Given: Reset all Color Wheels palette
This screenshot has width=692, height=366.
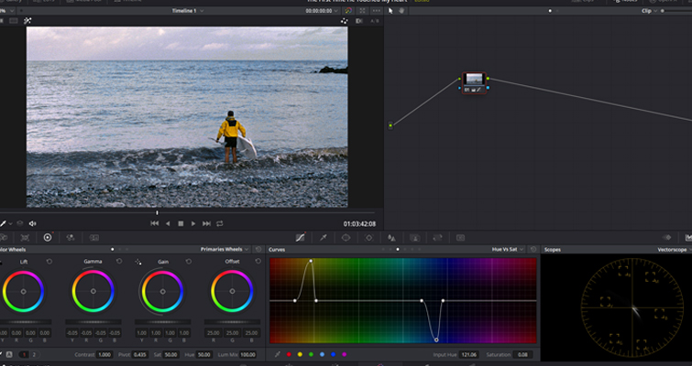Looking at the screenshot, I should (x=258, y=249).
